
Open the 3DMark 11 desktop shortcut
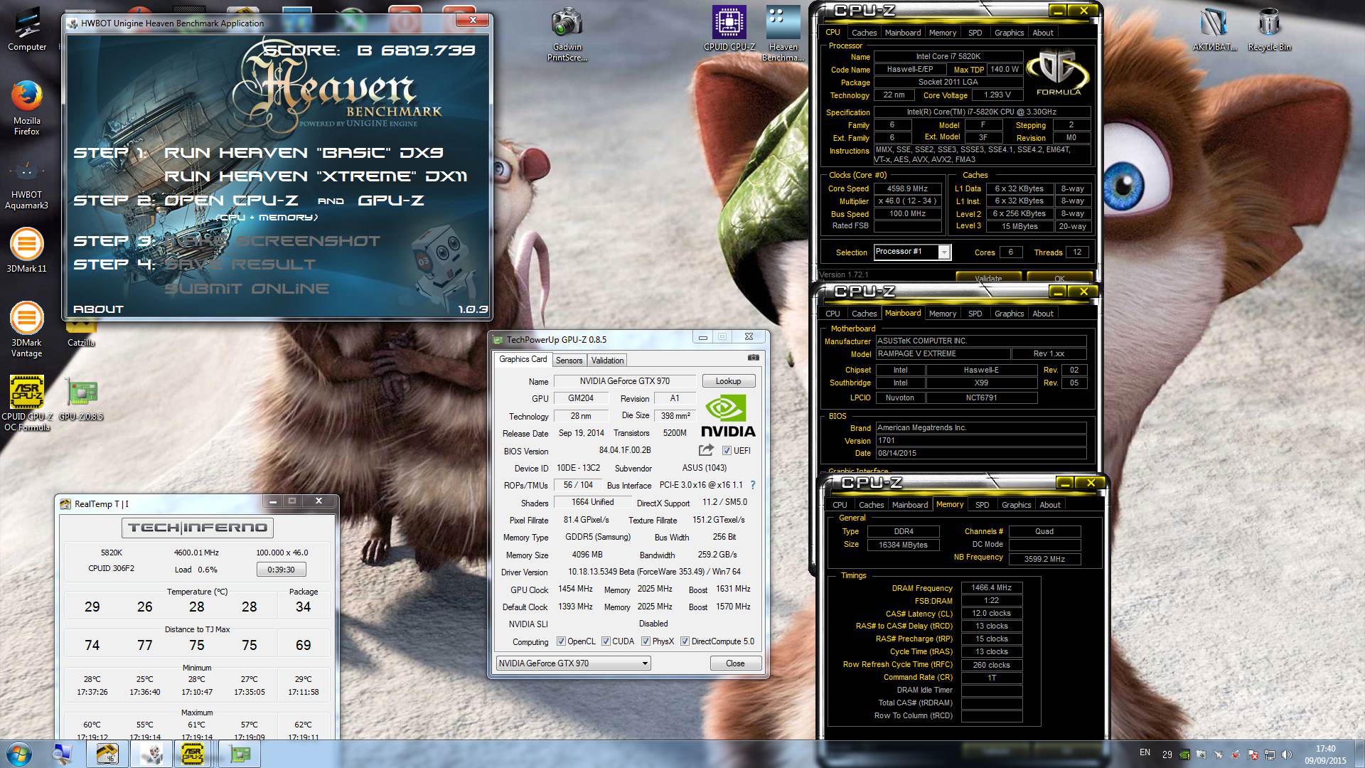(x=27, y=250)
